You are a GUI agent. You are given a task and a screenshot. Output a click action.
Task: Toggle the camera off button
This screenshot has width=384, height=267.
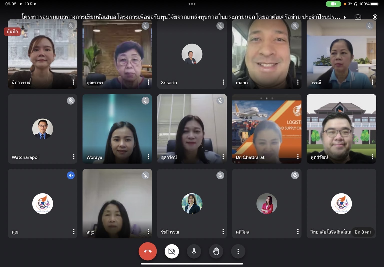click(x=172, y=251)
